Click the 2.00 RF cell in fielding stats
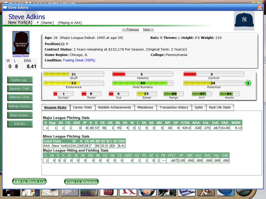Viewport: 266px width, 199px height. click(x=181, y=161)
